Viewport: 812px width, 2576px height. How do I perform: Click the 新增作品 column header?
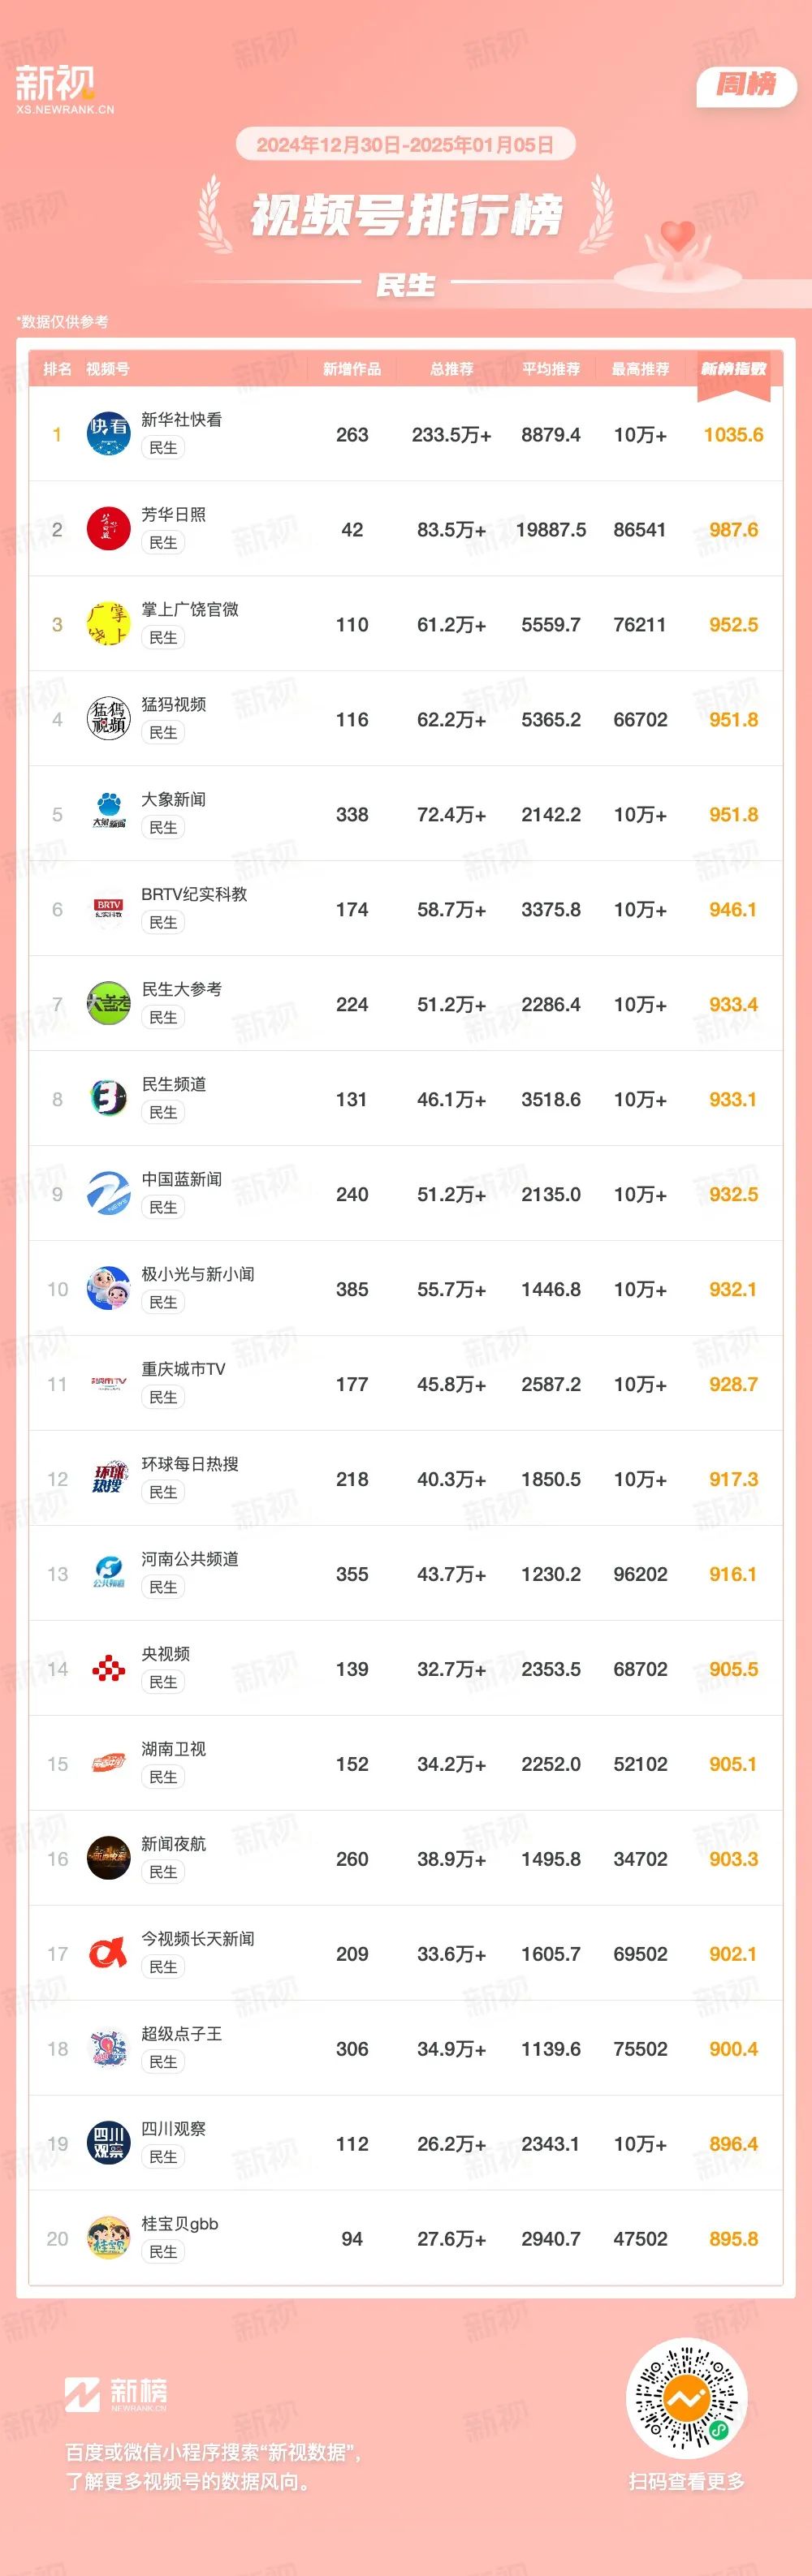[x=352, y=369]
